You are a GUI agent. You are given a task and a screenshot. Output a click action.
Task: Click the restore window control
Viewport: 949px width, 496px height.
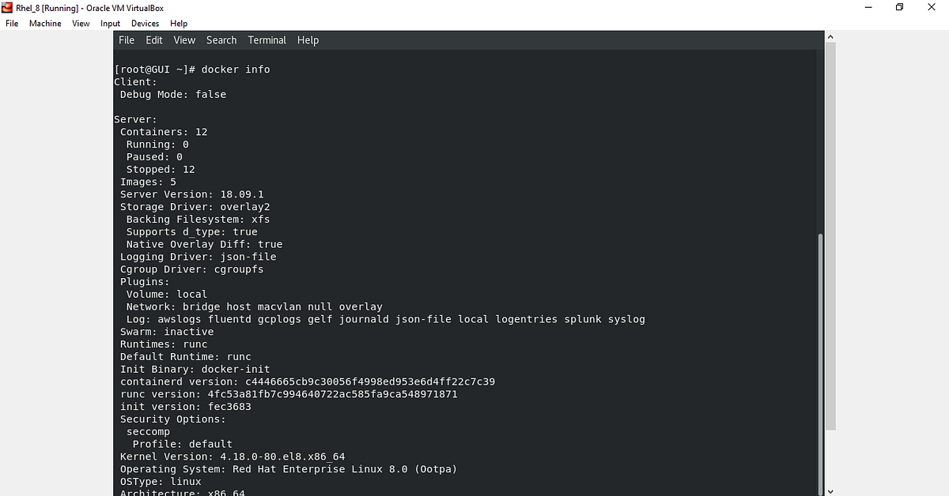coord(899,7)
